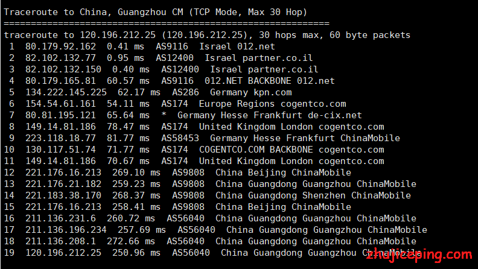This screenshot has height=269, width=478.
Task: Click "AS58453" on hop 9
Action: [x=180, y=138]
